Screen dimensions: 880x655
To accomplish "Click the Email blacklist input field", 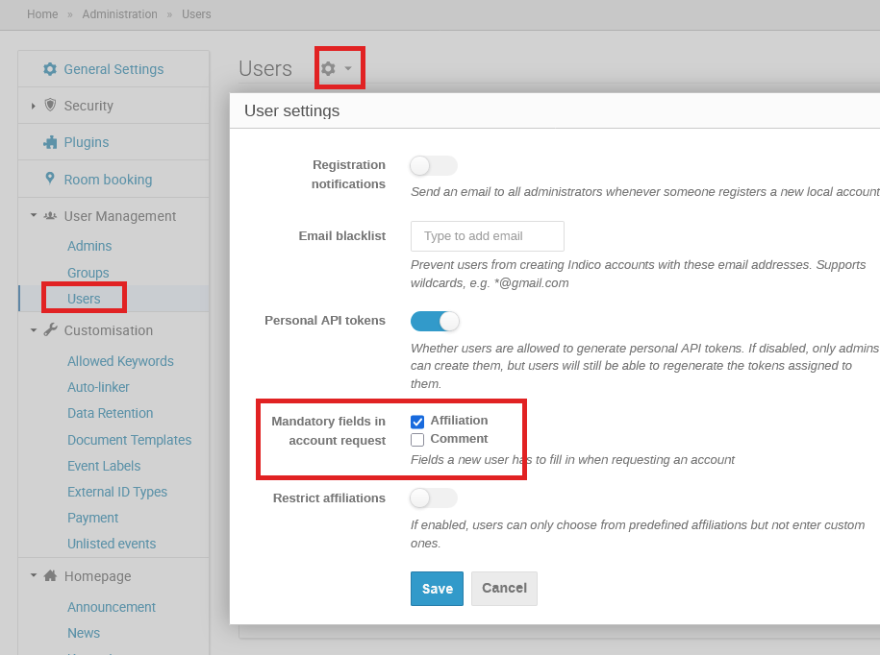I will tap(487, 236).
